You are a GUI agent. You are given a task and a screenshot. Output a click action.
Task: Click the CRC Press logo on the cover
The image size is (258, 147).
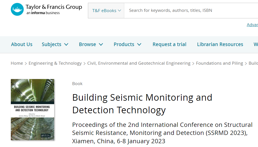46,135
